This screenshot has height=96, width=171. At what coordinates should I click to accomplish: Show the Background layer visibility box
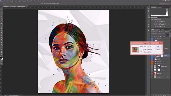coord(152,77)
